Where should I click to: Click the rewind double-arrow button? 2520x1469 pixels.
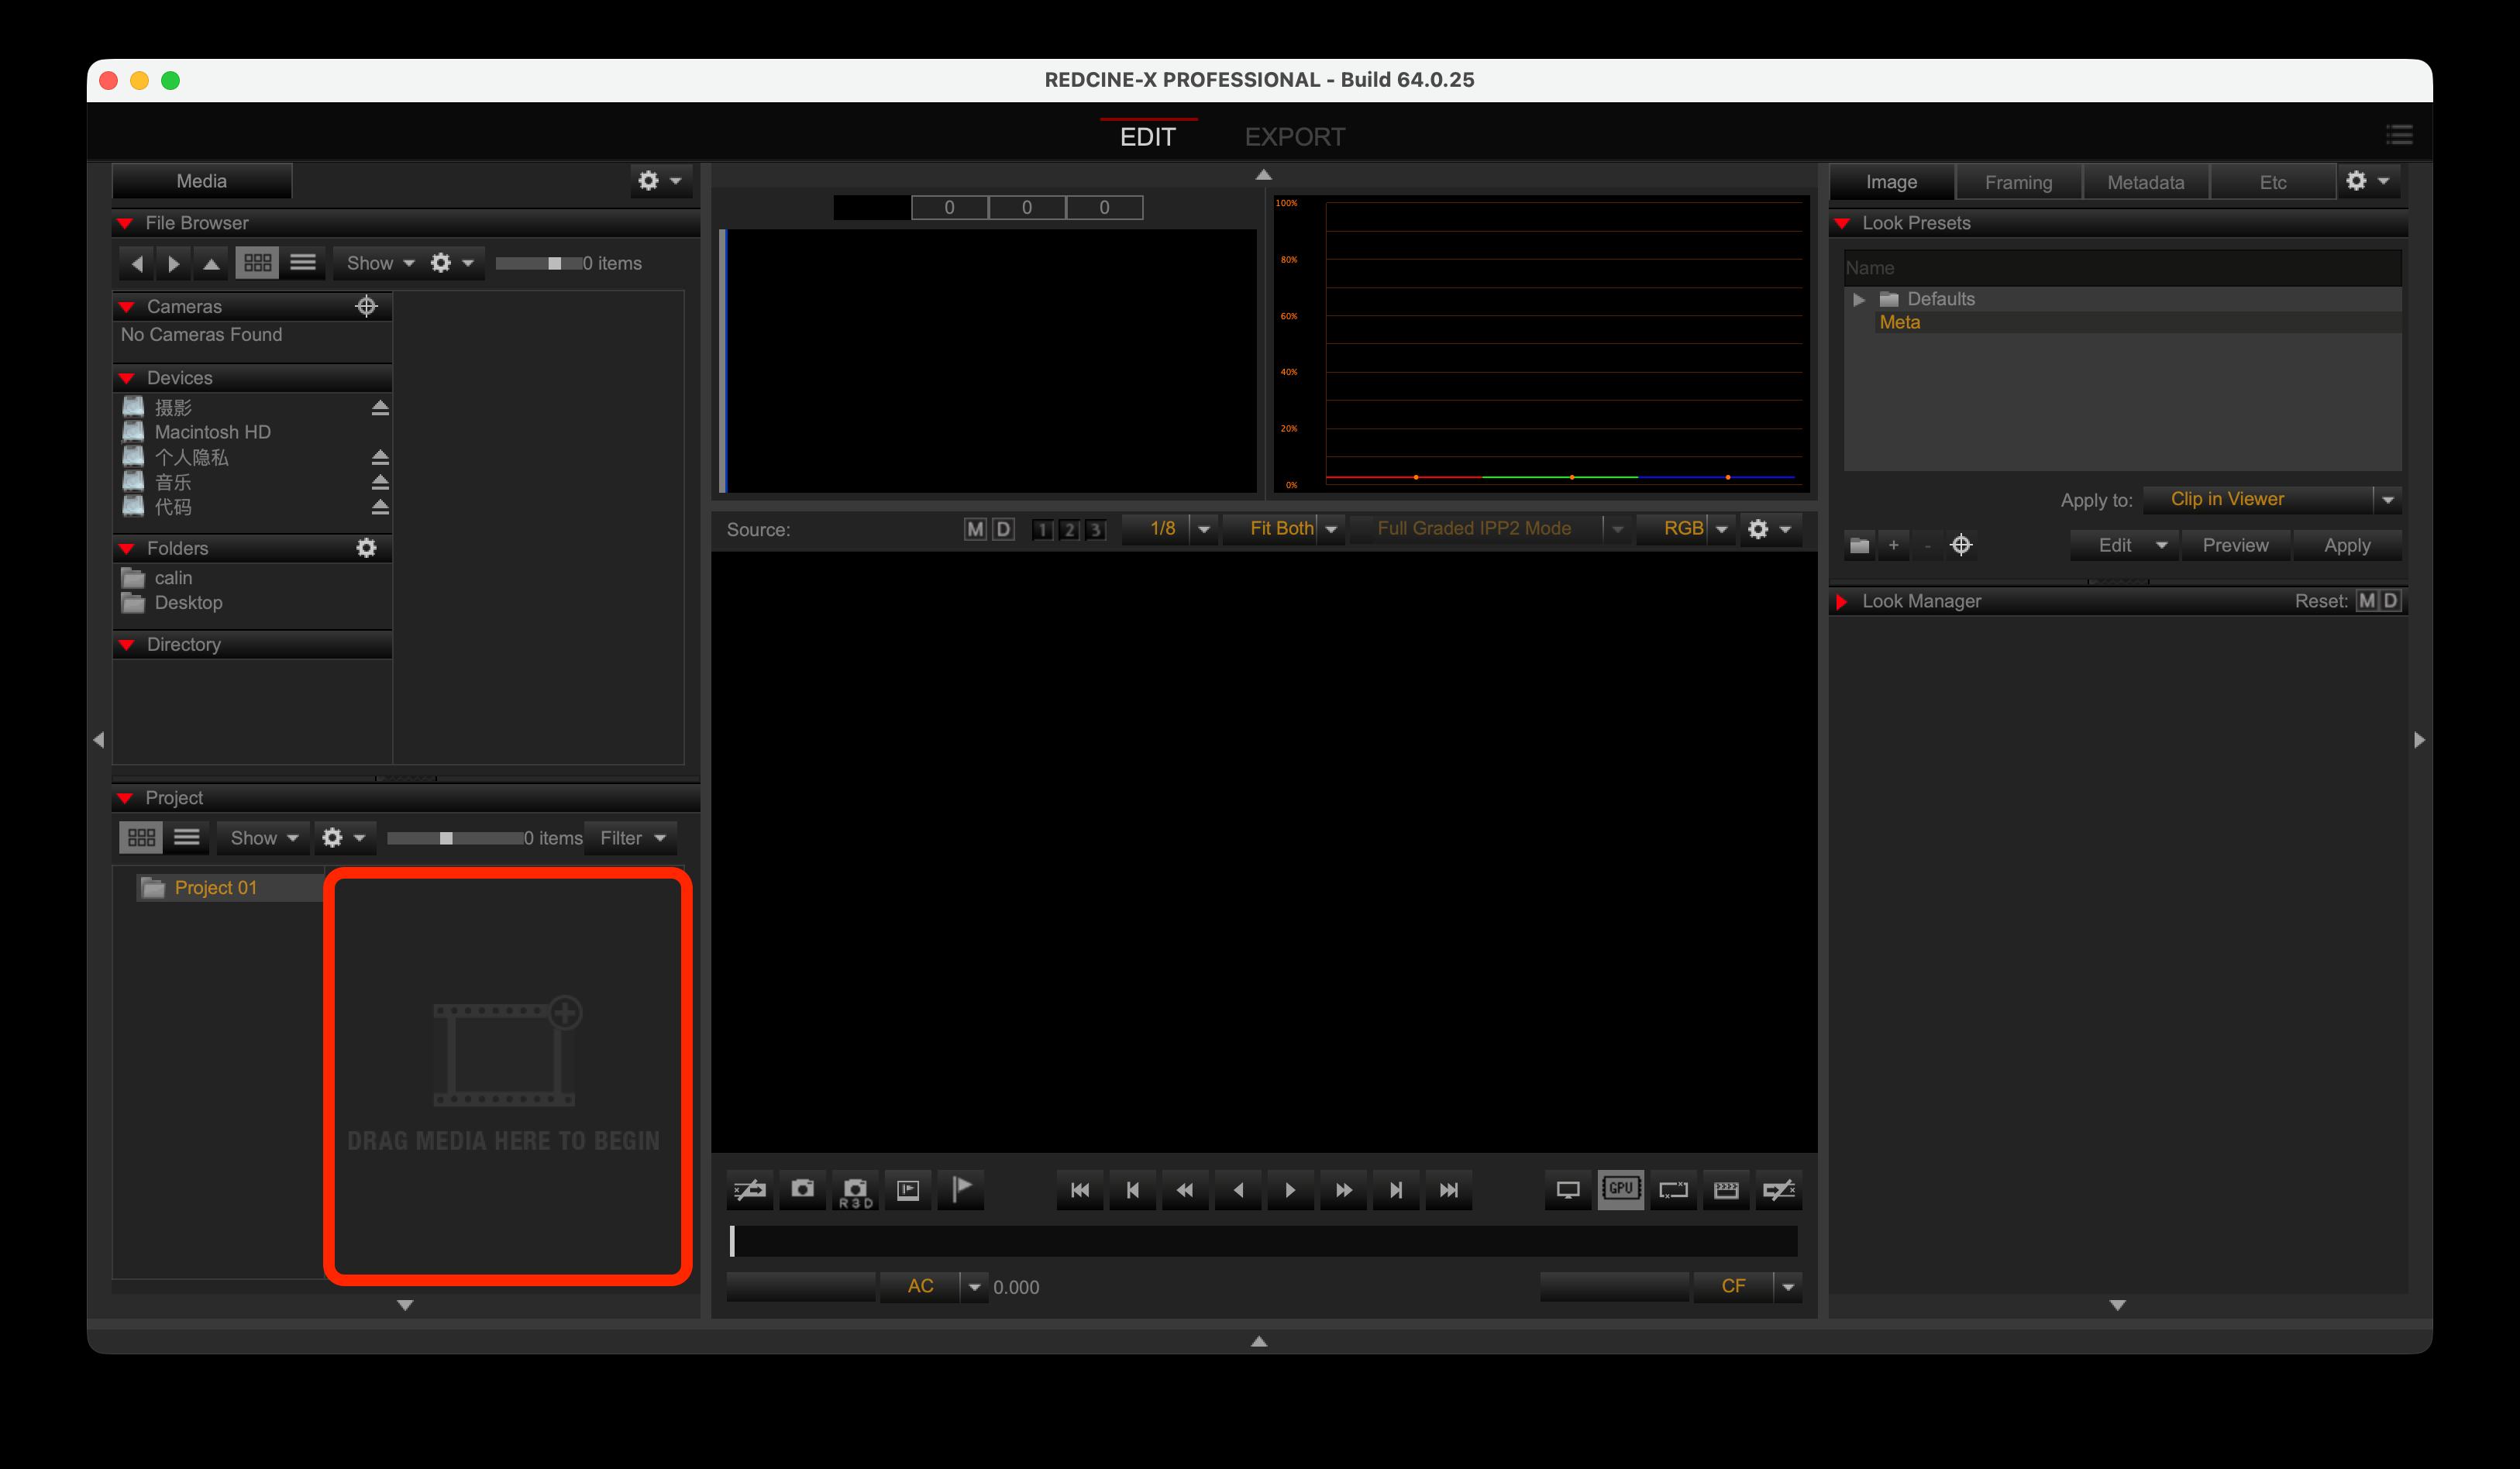coord(1185,1189)
